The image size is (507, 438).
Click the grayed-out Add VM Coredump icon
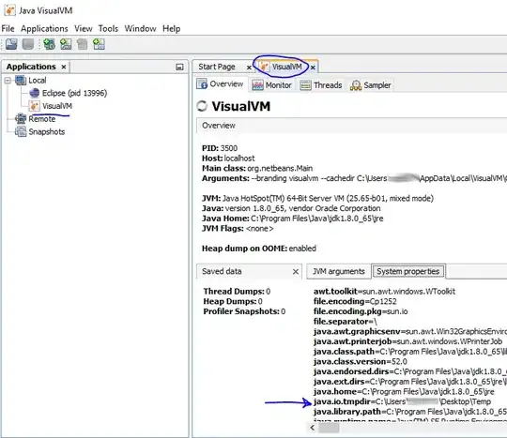point(82,44)
